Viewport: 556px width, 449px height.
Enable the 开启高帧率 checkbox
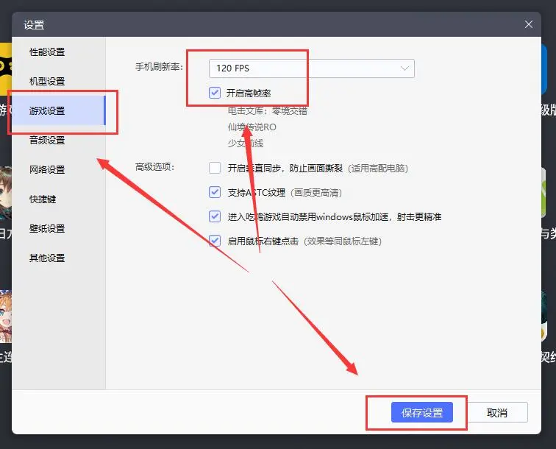pos(215,93)
